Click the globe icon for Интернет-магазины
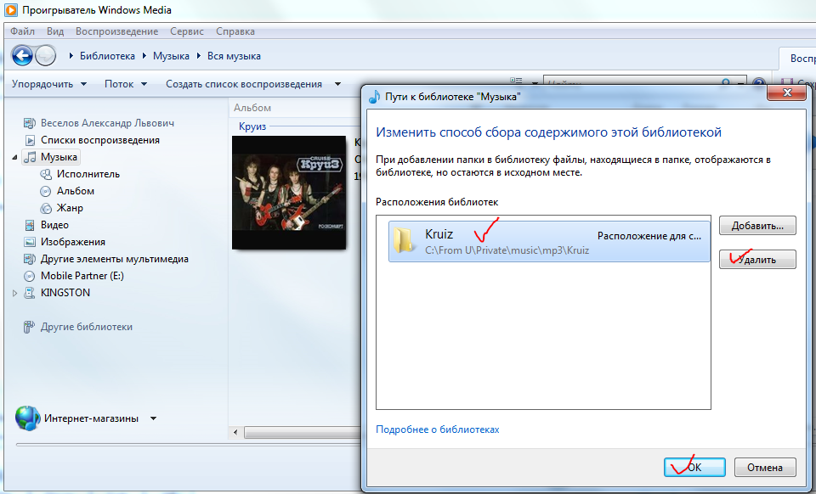Image resolution: width=816 pixels, height=494 pixels. [27, 418]
